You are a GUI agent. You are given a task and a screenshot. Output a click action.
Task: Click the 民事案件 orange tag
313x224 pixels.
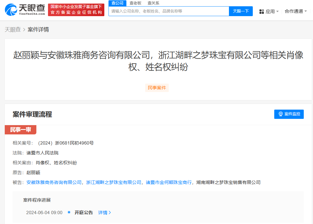point(157,88)
